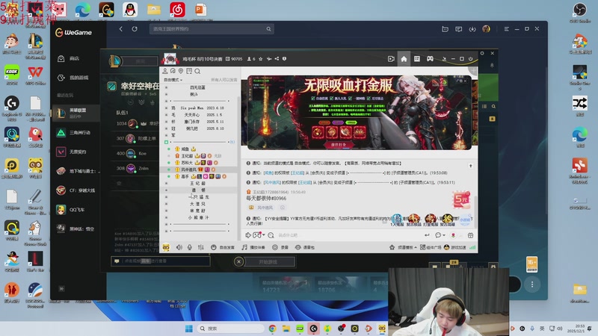Click the YY speaker volume icon

pyautogui.click(x=179, y=247)
